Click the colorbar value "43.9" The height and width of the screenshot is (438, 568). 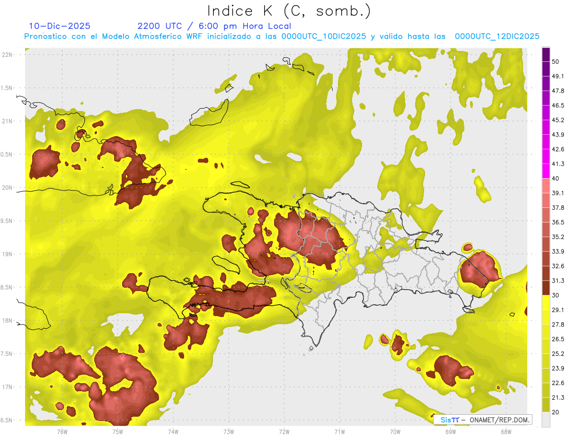coord(558,135)
